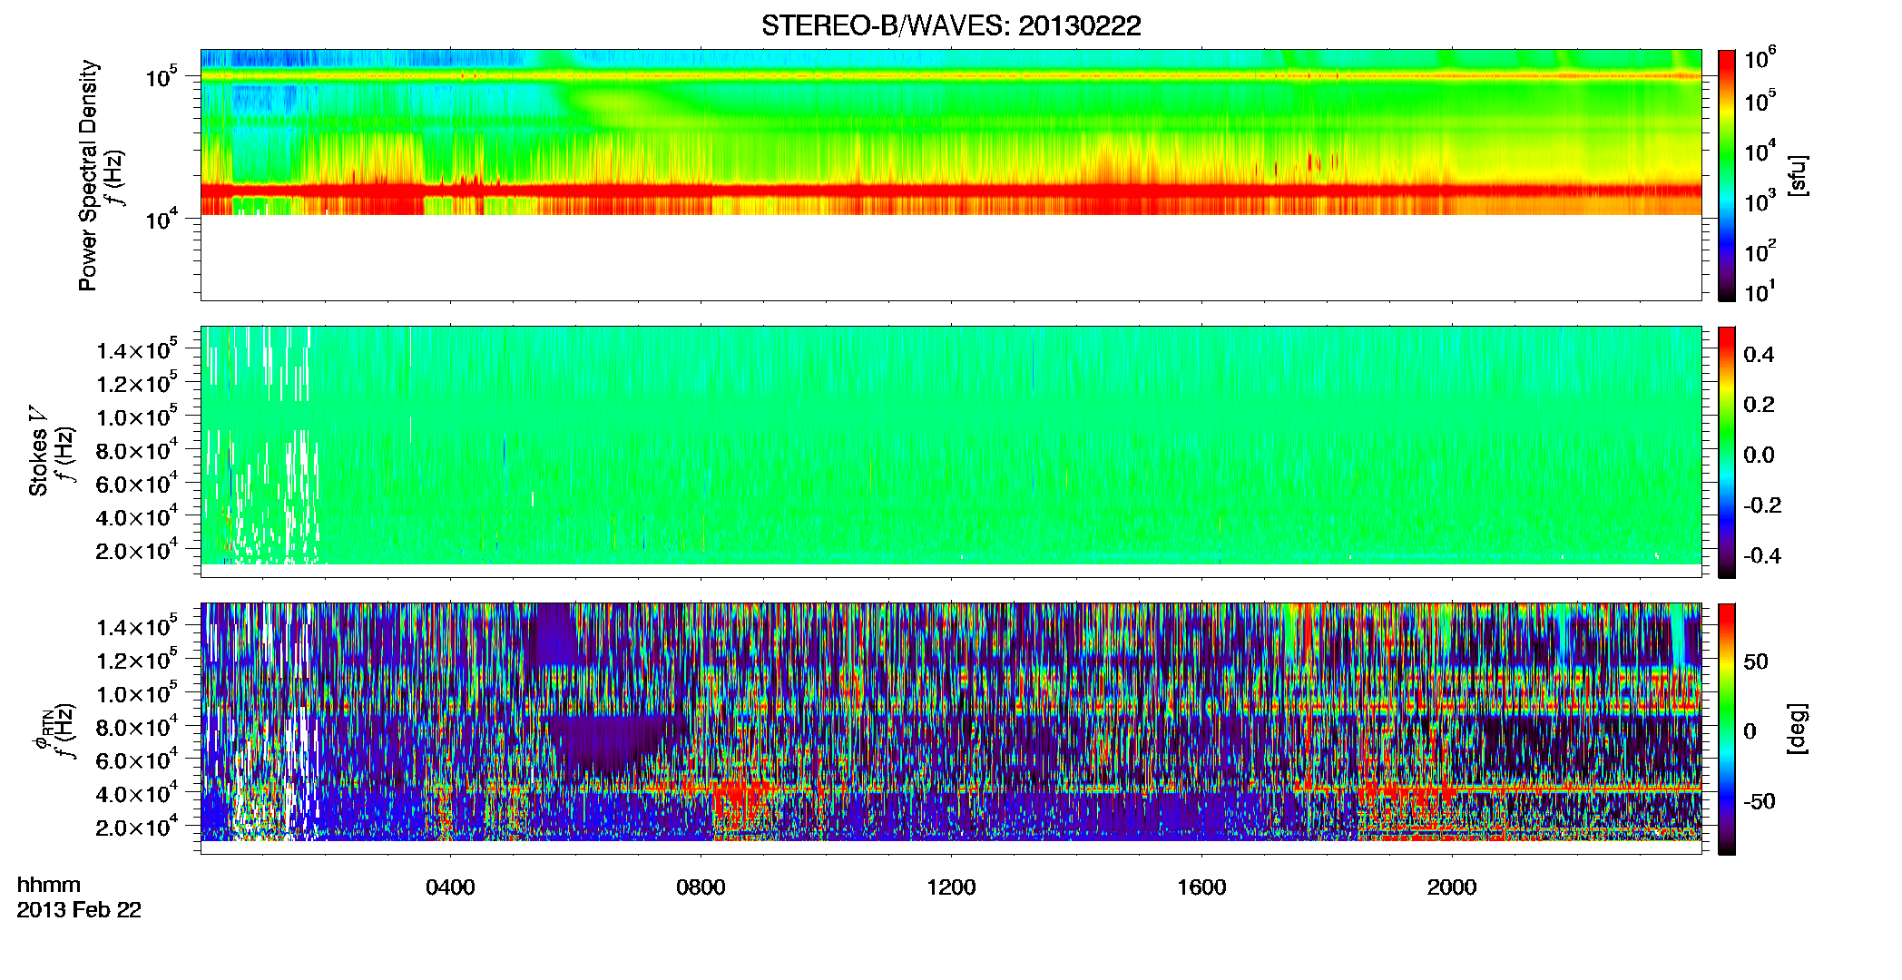Click the Stokes V colorbar
This screenshot has height=980, width=1902.
point(1727,452)
